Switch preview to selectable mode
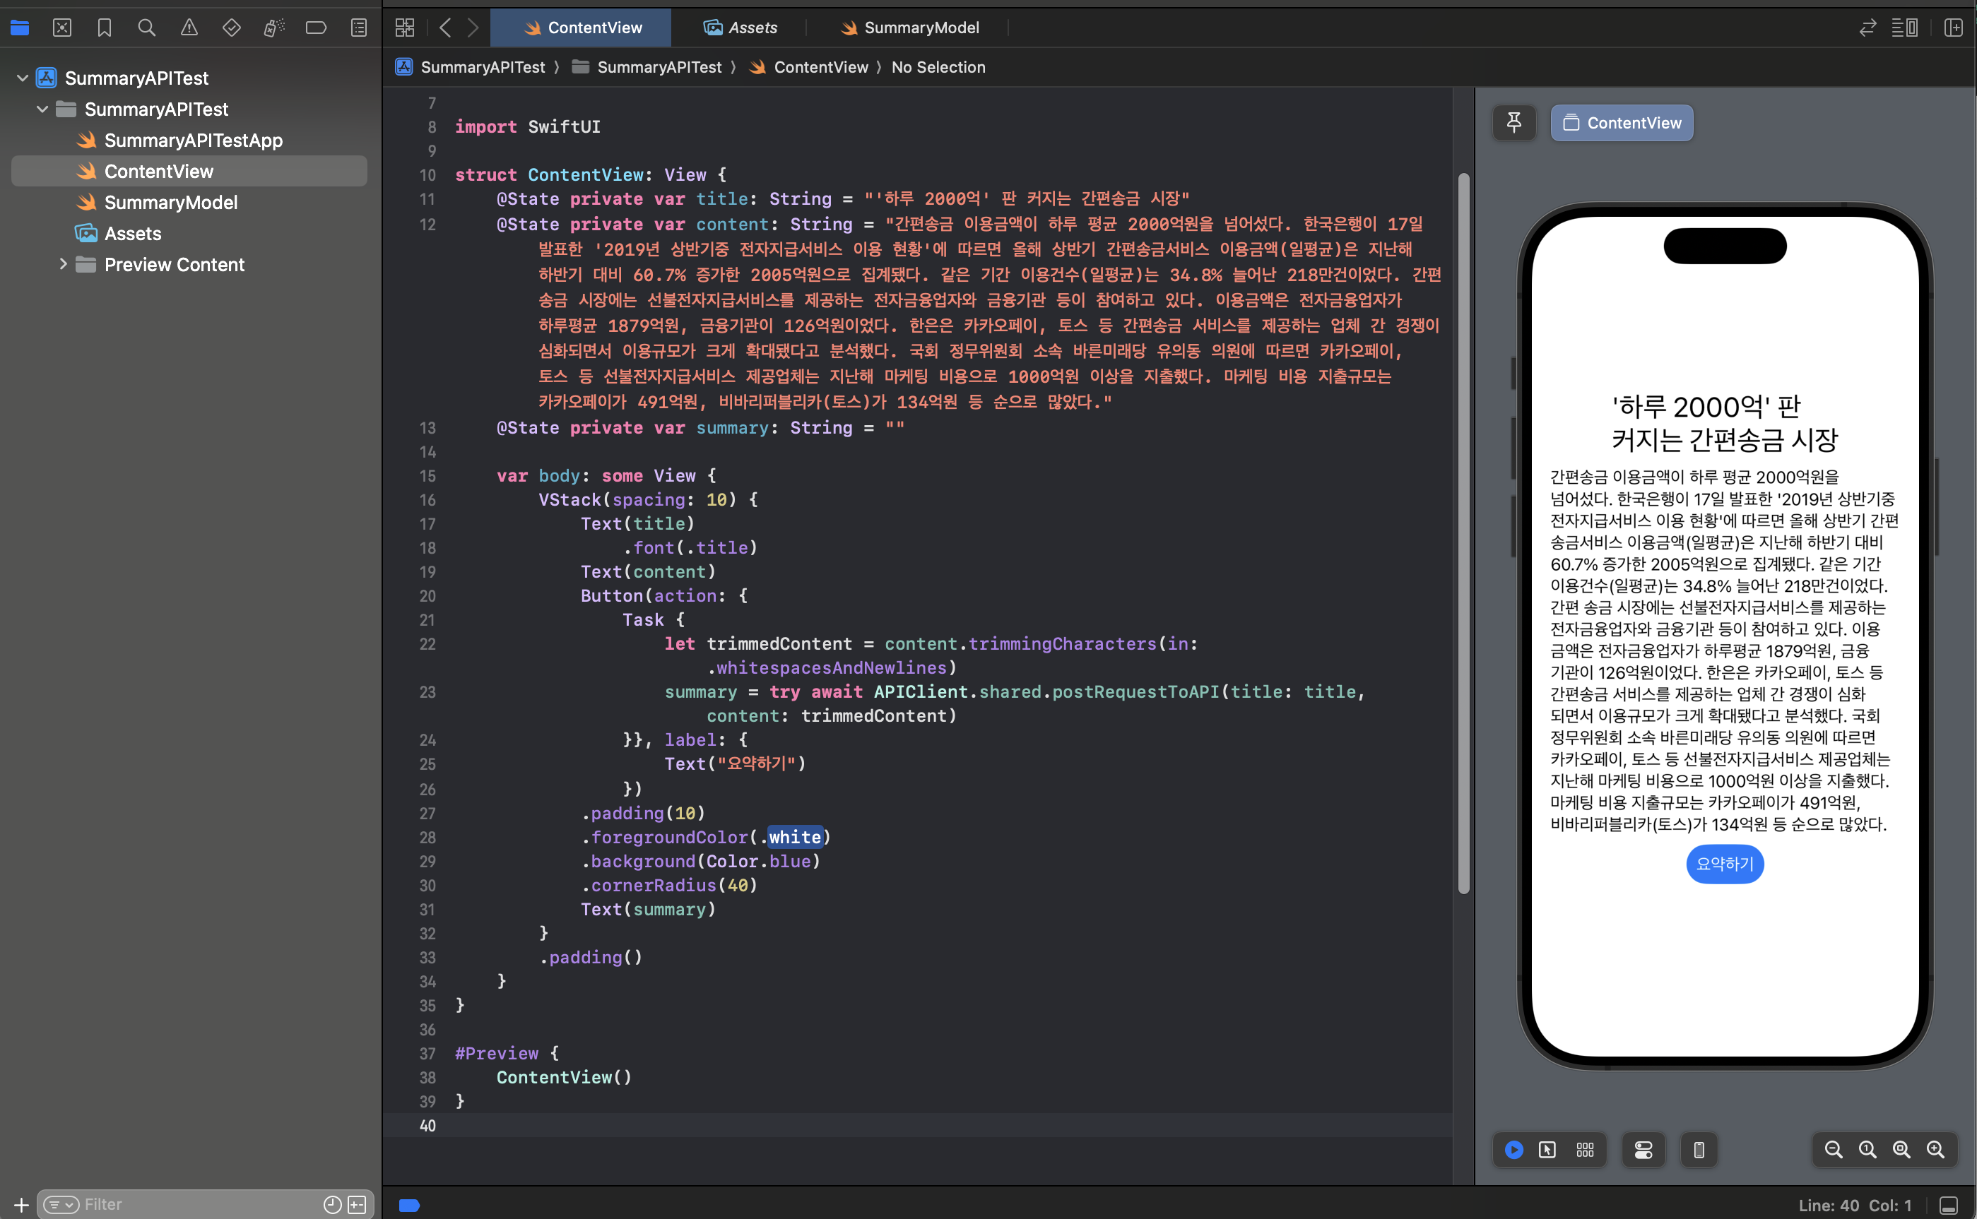This screenshot has width=1977, height=1219. pos(1546,1150)
